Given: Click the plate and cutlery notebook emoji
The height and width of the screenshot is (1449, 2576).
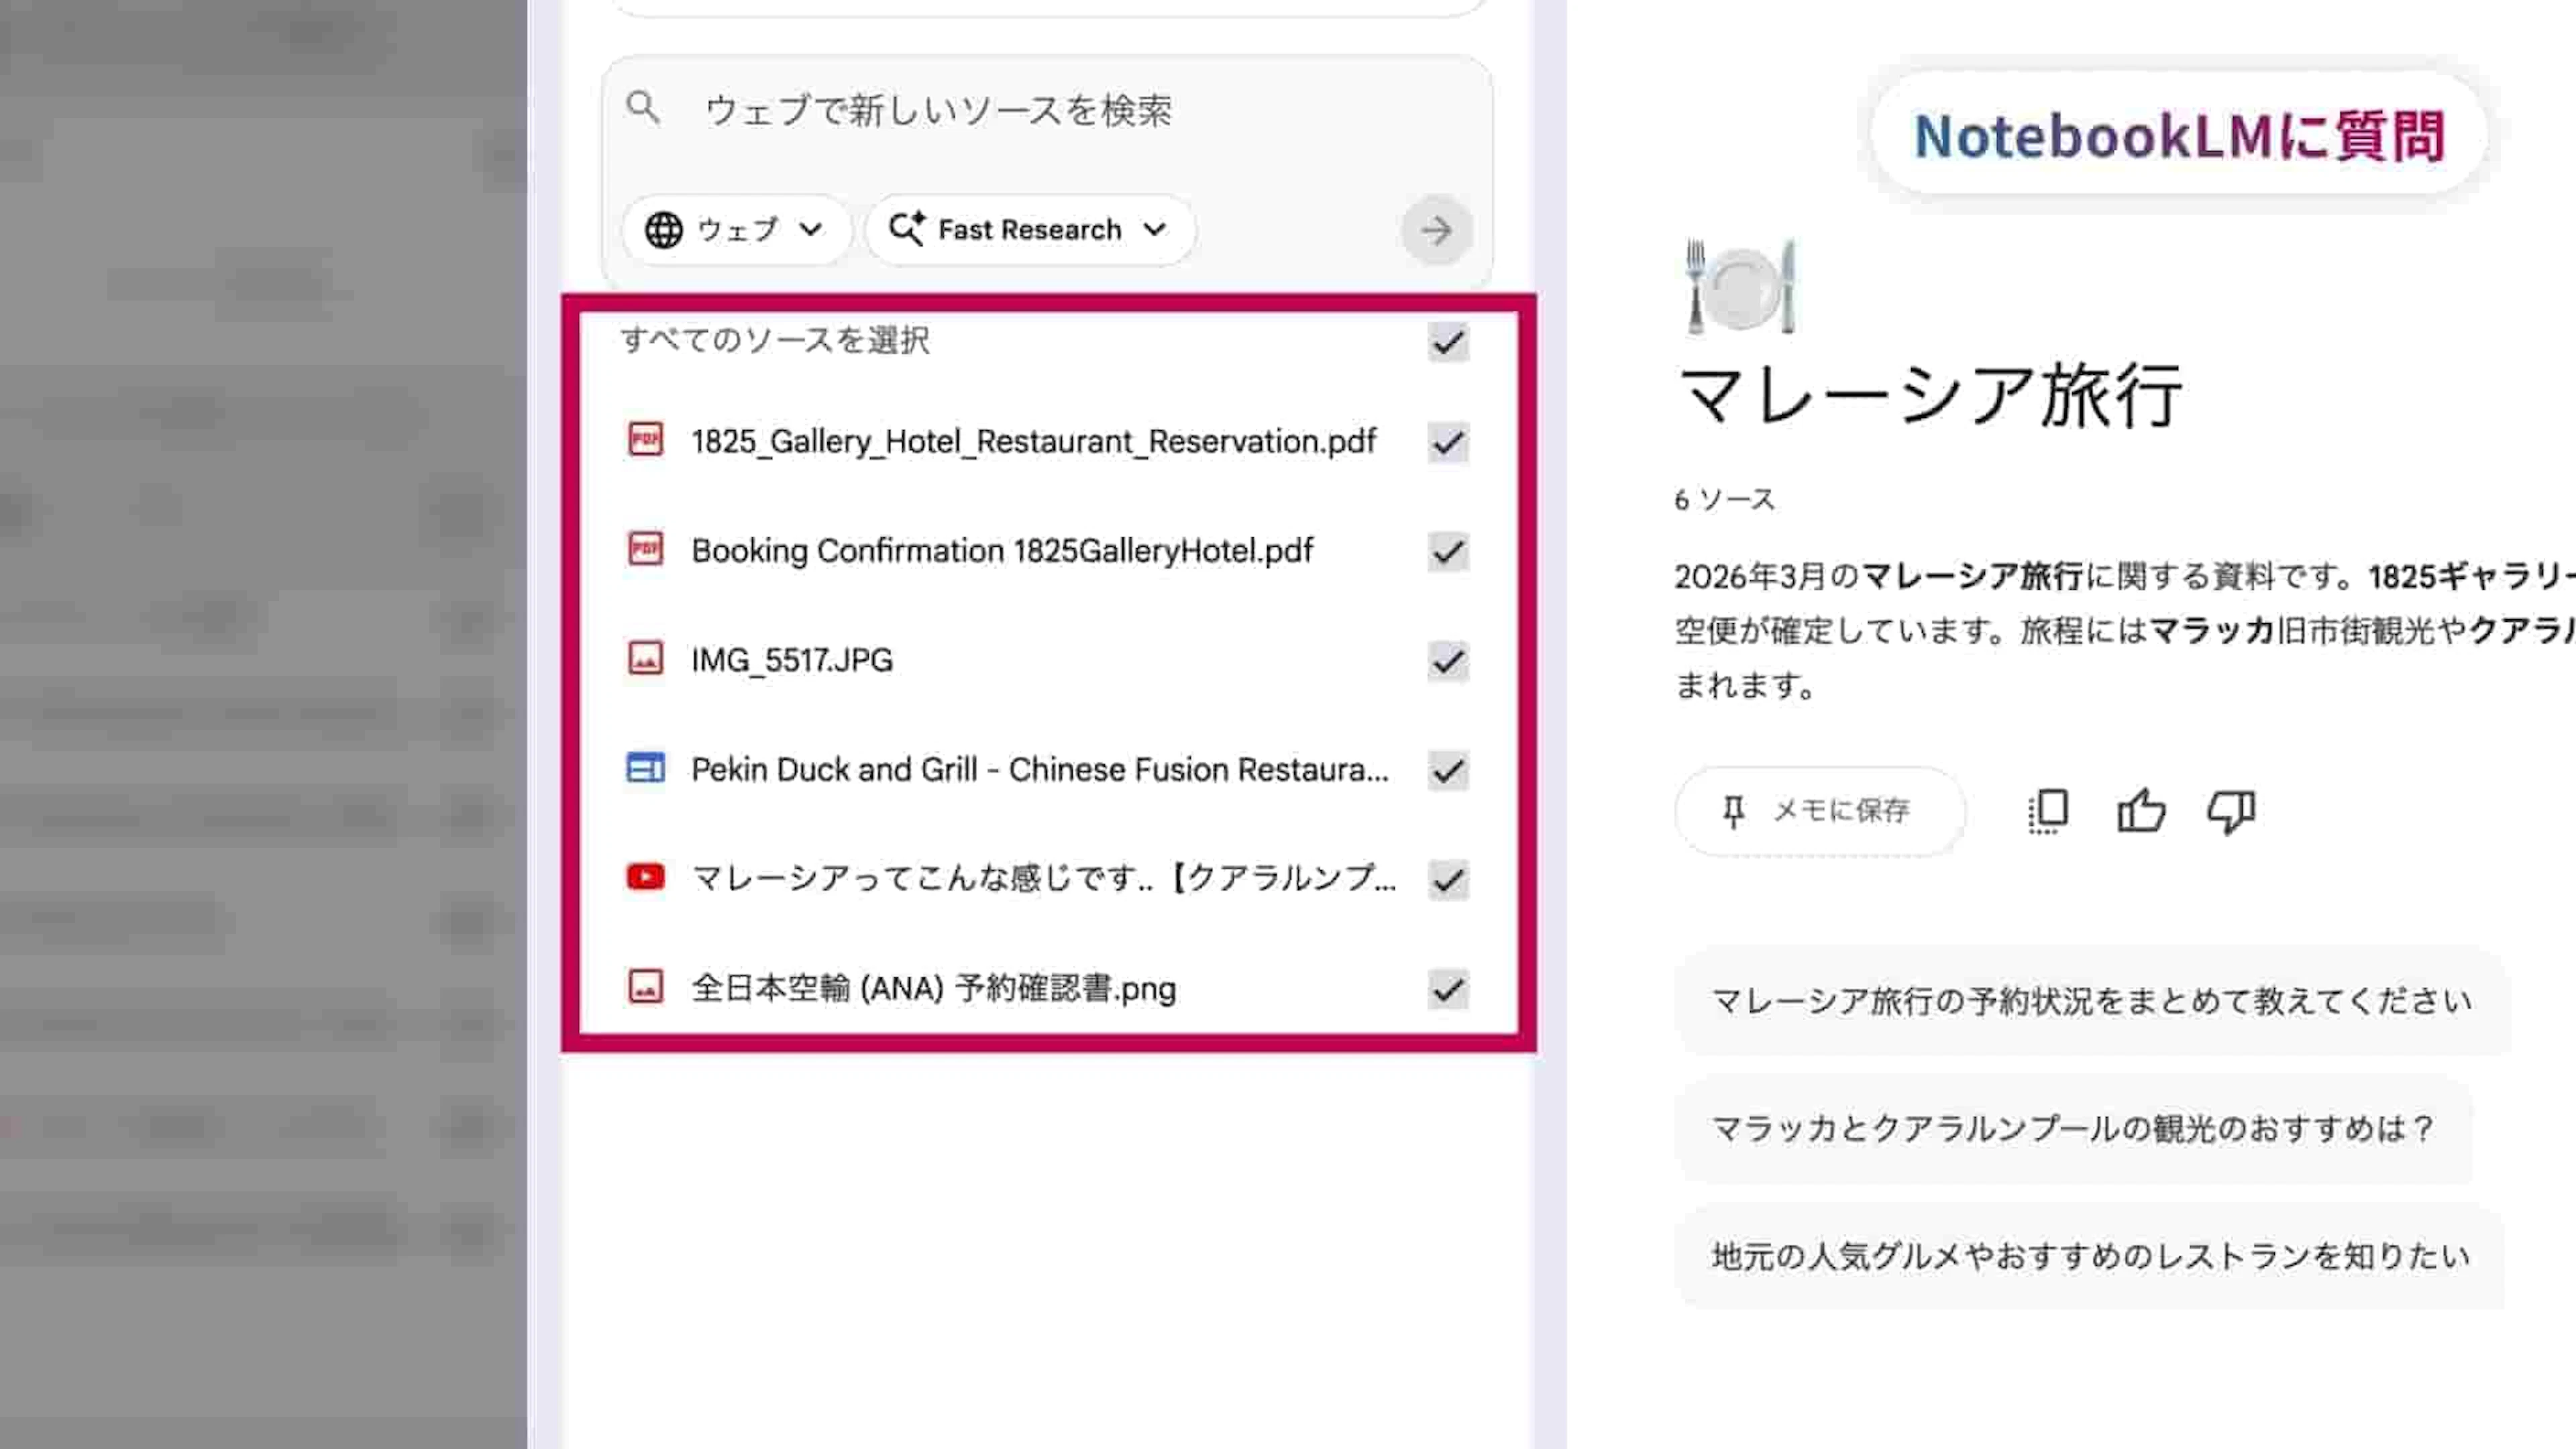Looking at the screenshot, I should point(1741,287).
